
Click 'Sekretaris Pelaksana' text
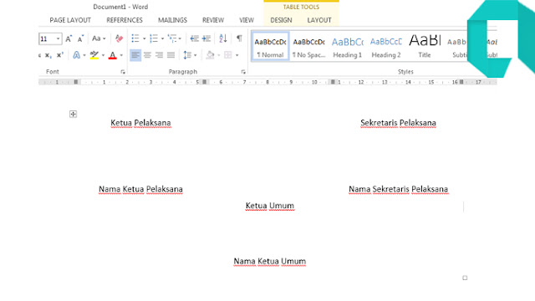click(x=398, y=123)
